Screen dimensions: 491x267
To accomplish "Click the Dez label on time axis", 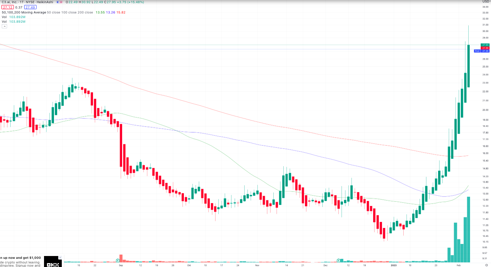I will pos(326,265).
